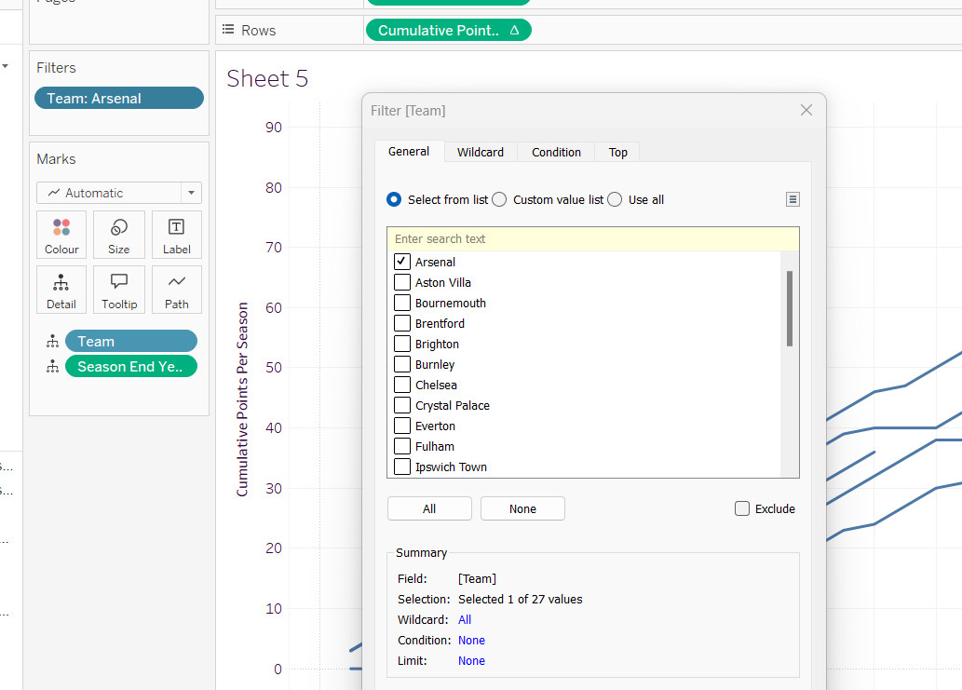Click the None button
The width and height of the screenshot is (962, 690).
(522, 508)
